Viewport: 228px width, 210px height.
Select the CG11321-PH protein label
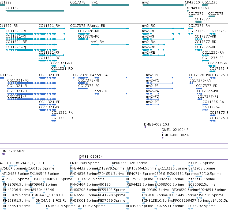coord(50,75)
